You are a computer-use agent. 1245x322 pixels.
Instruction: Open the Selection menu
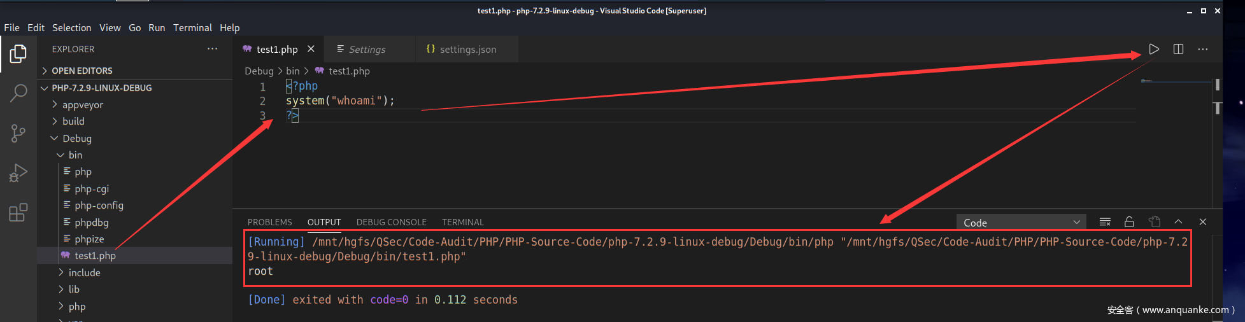[71, 27]
